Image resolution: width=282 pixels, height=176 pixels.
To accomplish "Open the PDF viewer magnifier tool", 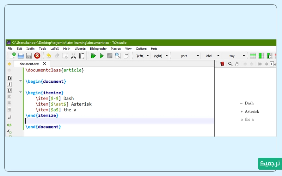I will (230, 64).
